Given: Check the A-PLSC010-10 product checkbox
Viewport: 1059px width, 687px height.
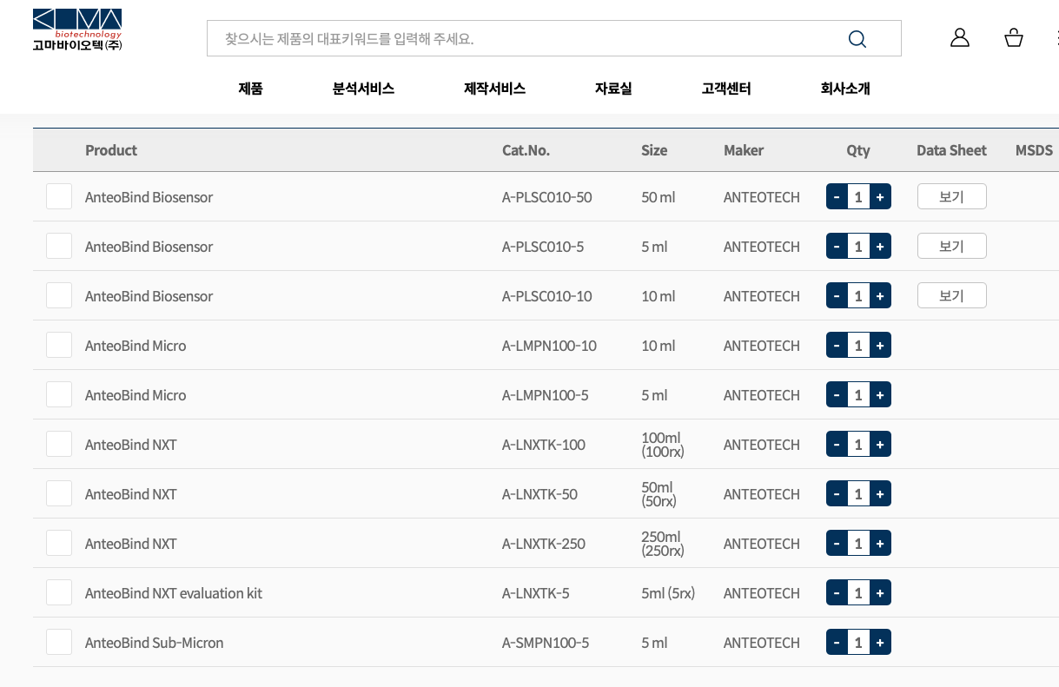Looking at the screenshot, I should coord(59,295).
